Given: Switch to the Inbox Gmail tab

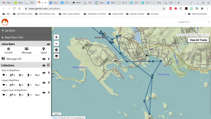Looking at the screenshot, I should (x=7, y=3).
